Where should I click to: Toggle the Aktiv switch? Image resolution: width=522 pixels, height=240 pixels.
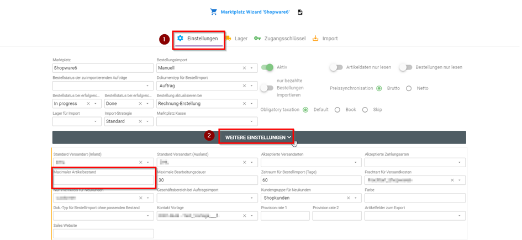point(267,67)
